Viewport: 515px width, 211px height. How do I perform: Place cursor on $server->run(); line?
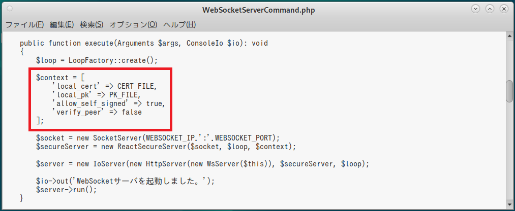click(x=67, y=190)
